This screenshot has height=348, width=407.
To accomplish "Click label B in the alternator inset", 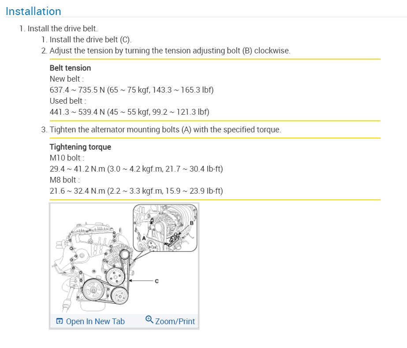I will 191,223.
